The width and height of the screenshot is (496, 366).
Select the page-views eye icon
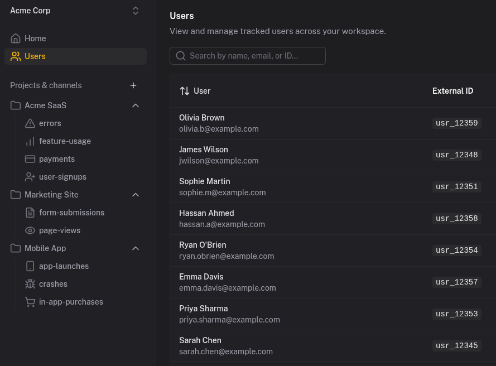tap(30, 230)
